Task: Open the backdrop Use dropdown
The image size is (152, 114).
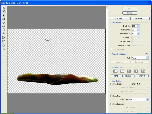Action: pyautogui.click(x=139, y=107)
